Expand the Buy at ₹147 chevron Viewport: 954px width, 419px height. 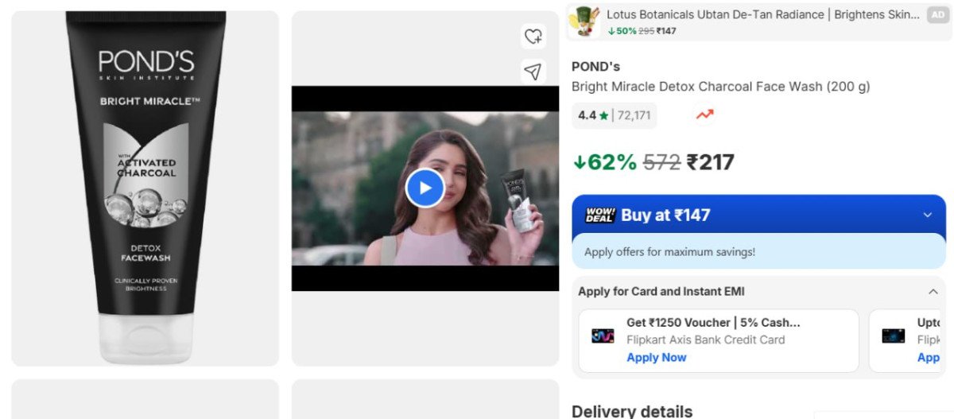pos(927,215)
